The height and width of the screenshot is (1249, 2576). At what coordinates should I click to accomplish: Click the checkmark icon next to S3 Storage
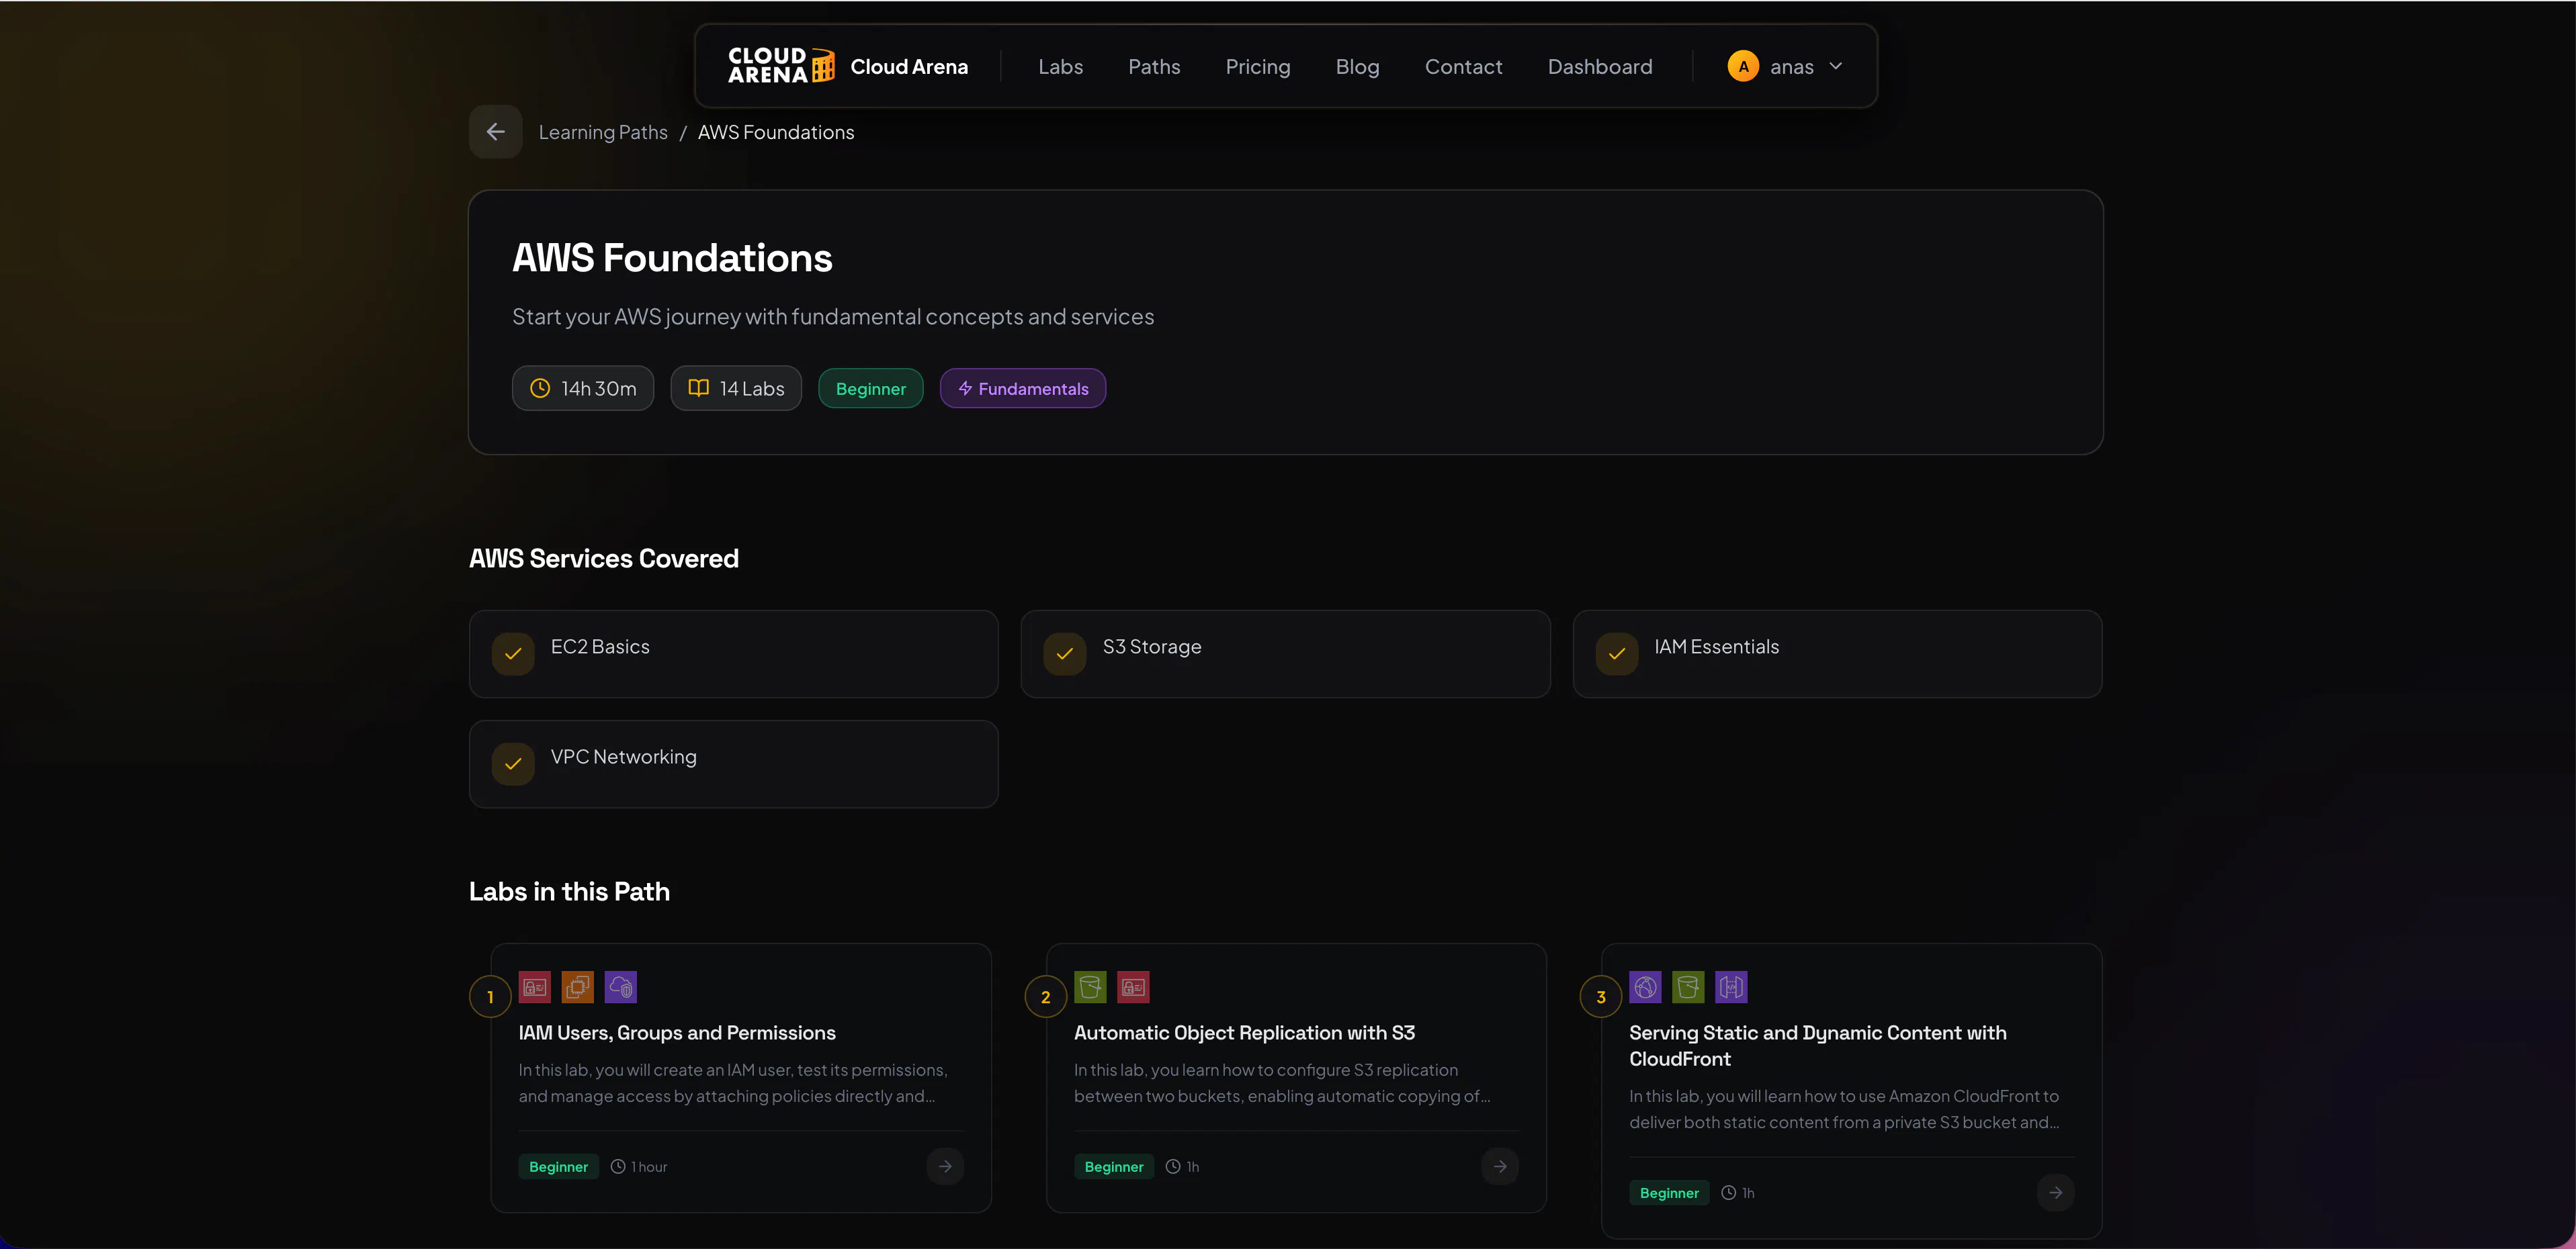1065,653
